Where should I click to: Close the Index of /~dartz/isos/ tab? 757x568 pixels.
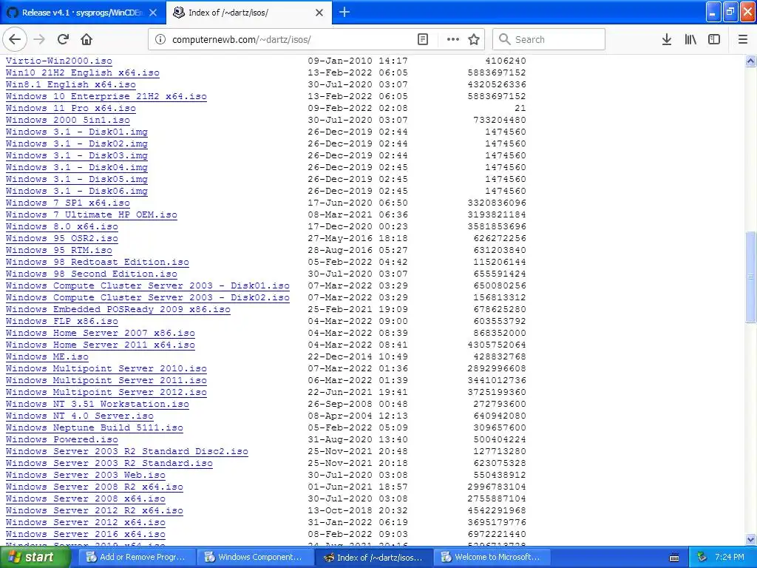point(319,13)
